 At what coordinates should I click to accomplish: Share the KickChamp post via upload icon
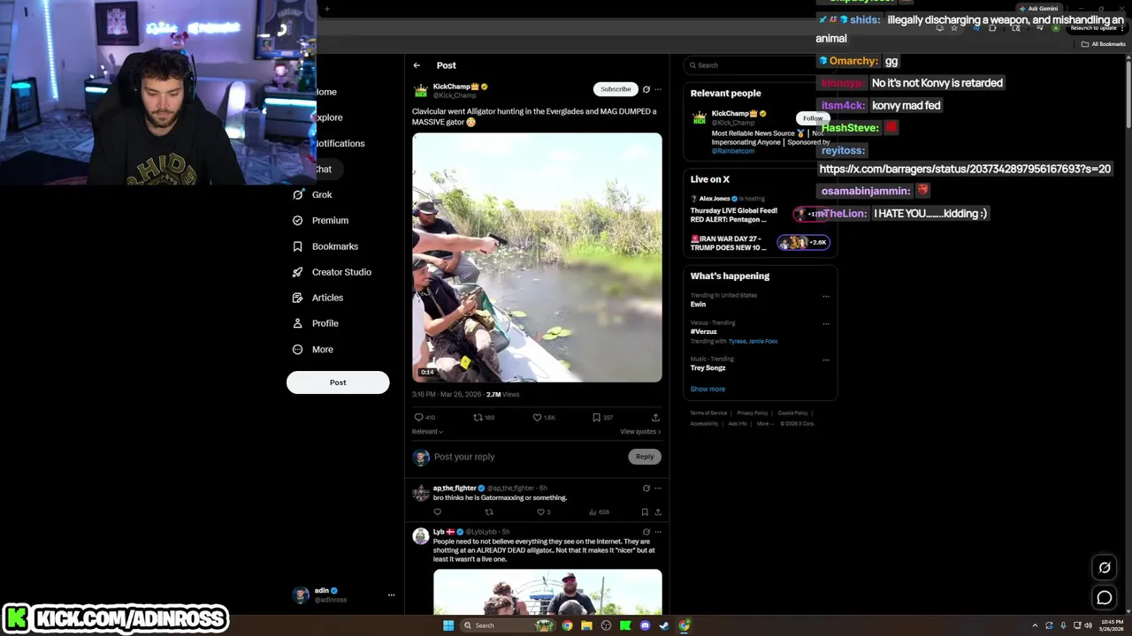655,418
